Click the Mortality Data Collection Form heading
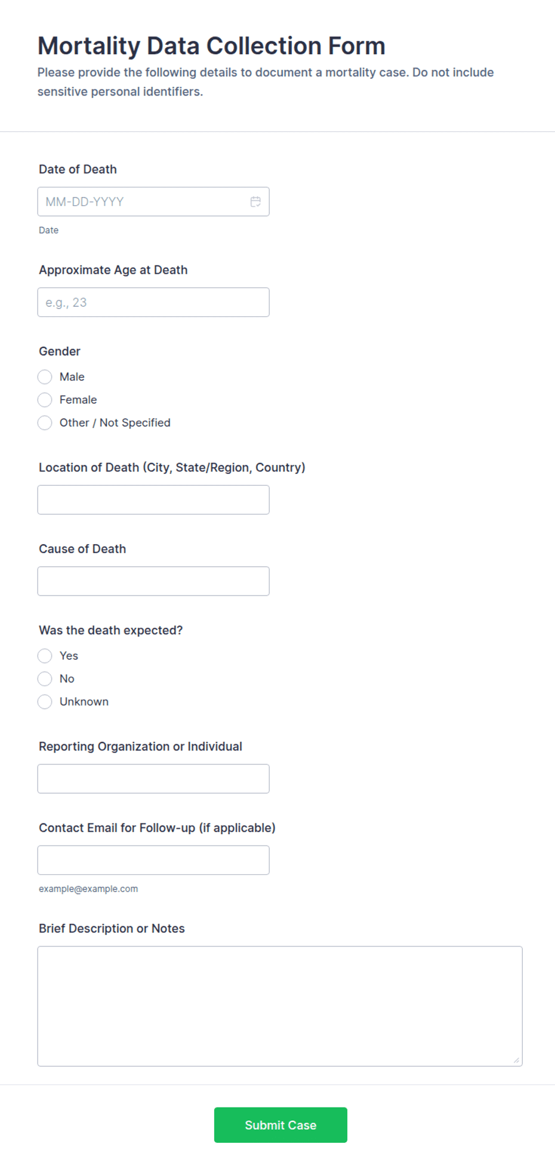Image resolution: width=555 pixels, height=1172 pixels. pyautogui.click(x=211, y=46)
